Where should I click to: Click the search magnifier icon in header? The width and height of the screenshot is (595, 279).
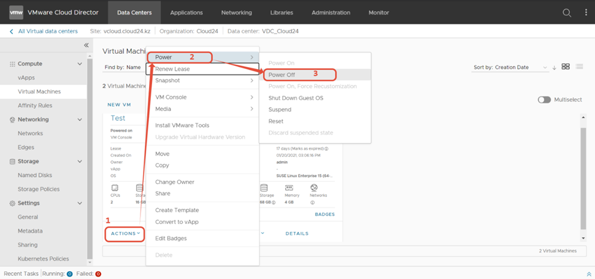pyautogui.click(x=567, y=13)
